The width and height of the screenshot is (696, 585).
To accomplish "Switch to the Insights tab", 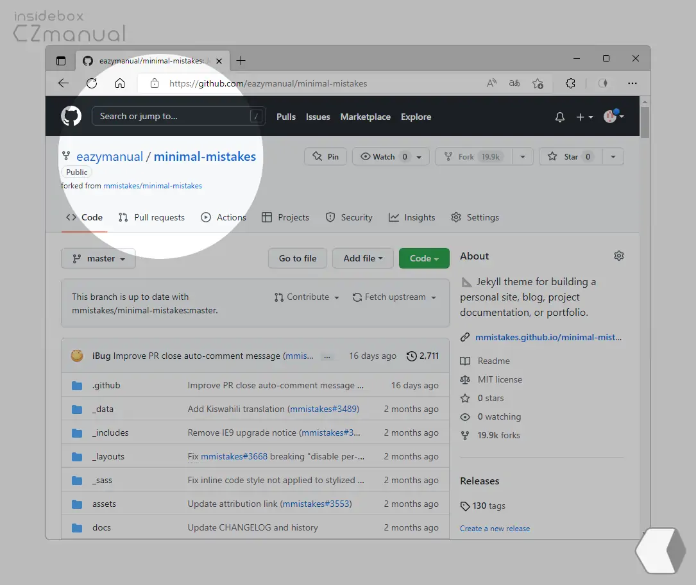I will [412, 217].
